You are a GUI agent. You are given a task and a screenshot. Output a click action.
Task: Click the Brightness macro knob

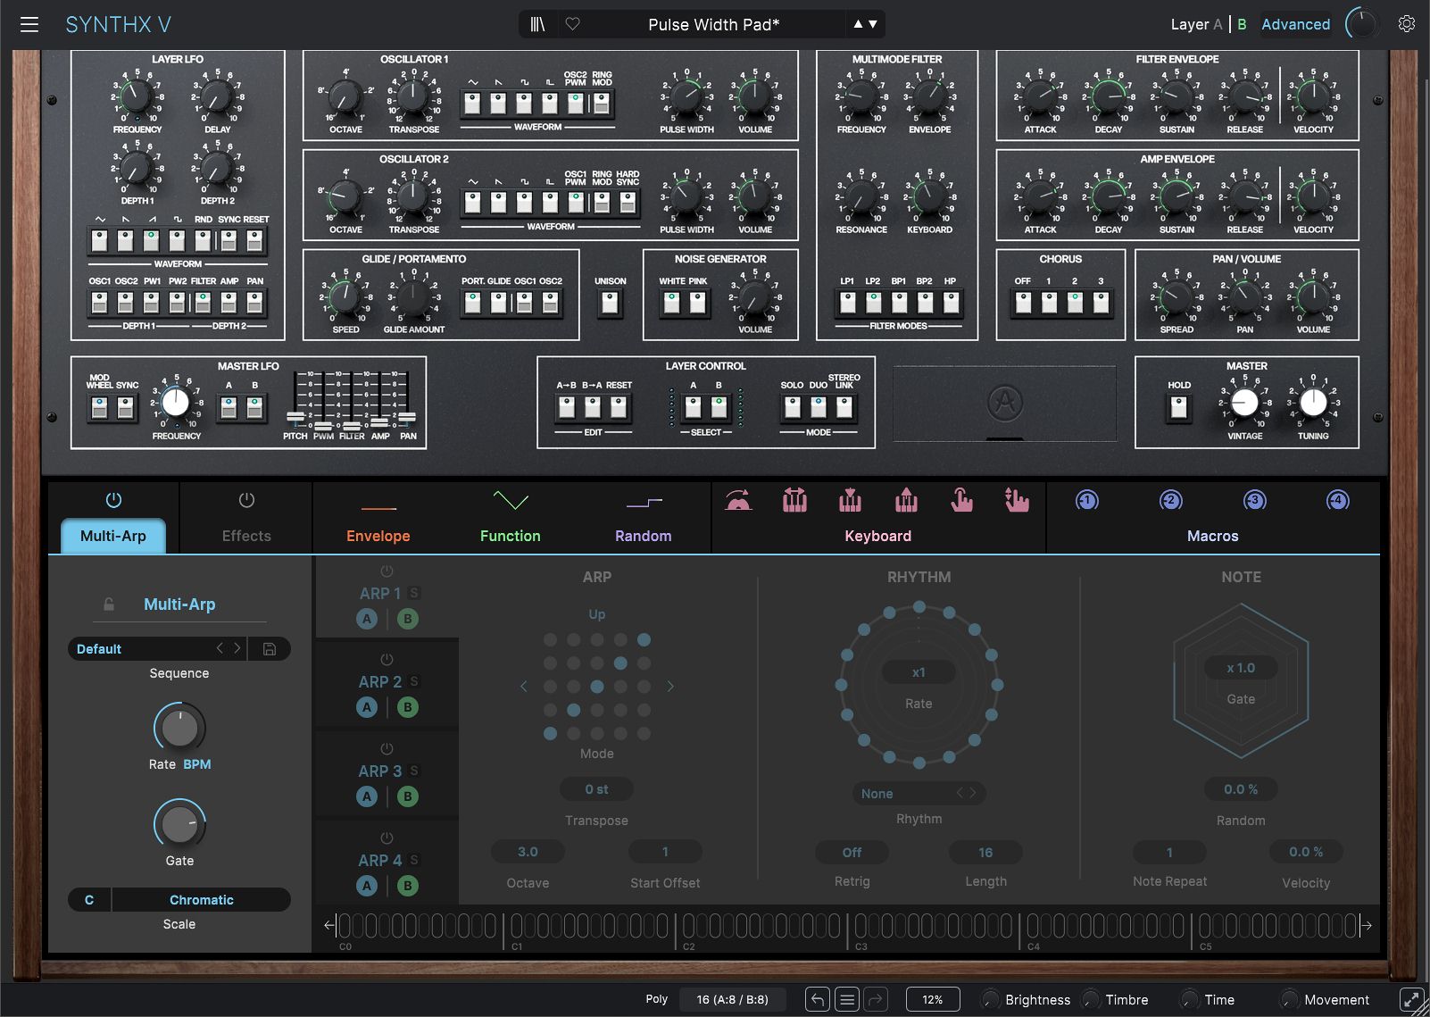(991, 1000)
